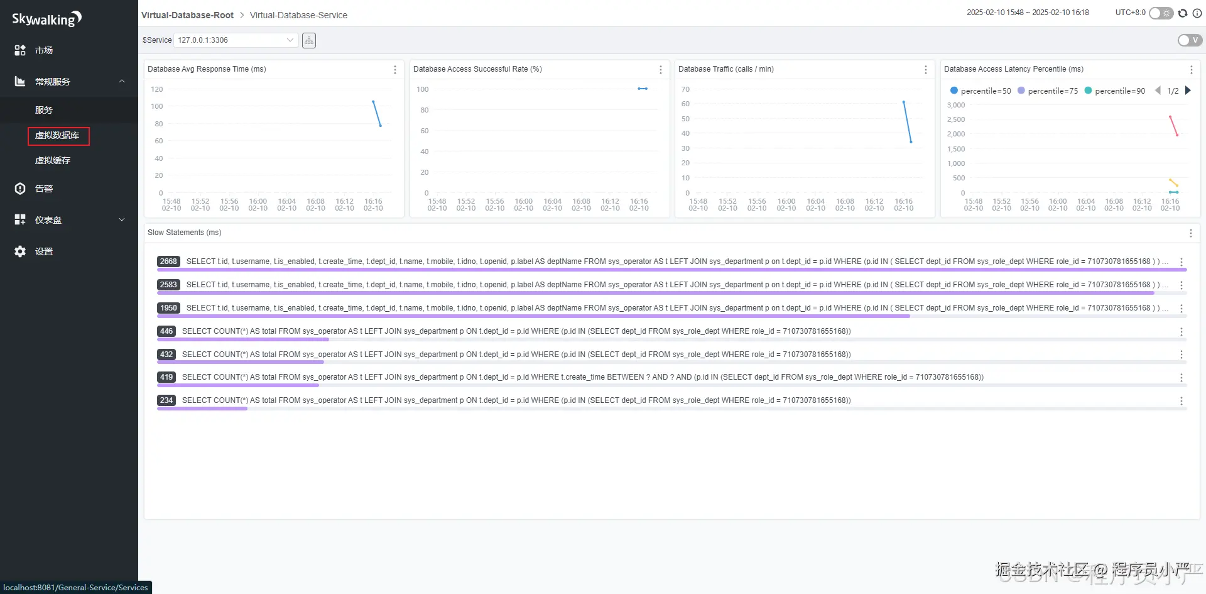Click the topology icon beside the service selector
The width and height of the screenshot is (1206, 594).
pyautogui.click(x=308, y=40)
